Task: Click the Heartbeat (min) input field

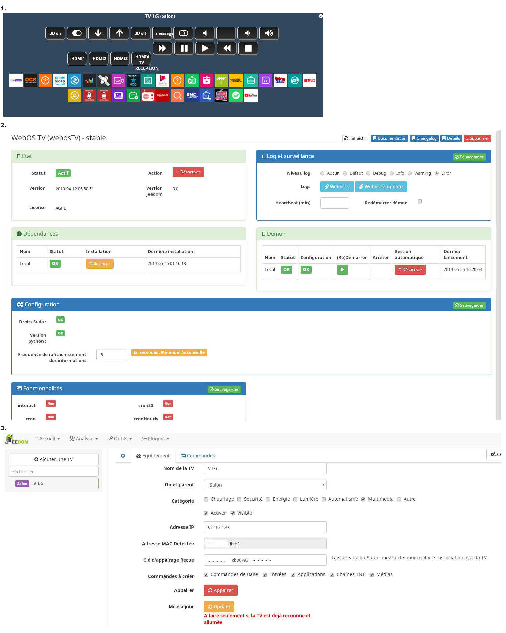Action: [335, 203]
